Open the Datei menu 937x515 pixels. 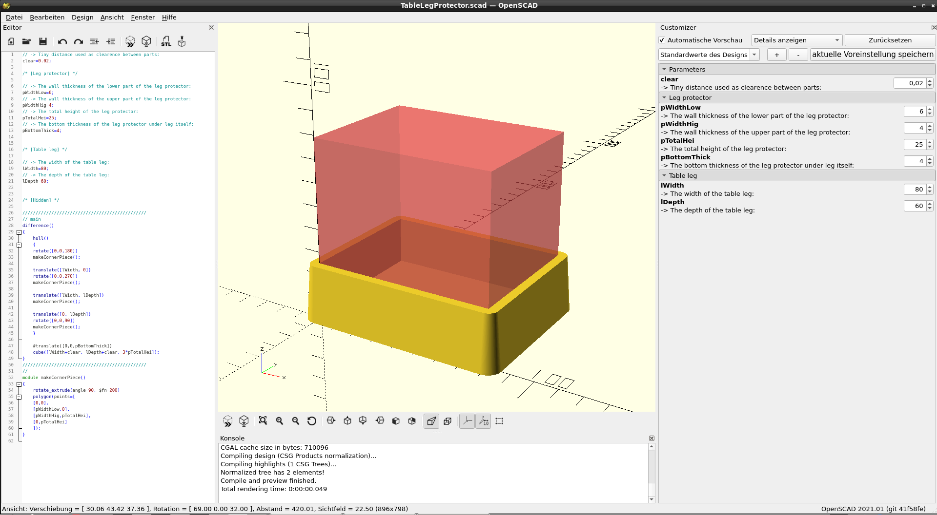point(14,18)
